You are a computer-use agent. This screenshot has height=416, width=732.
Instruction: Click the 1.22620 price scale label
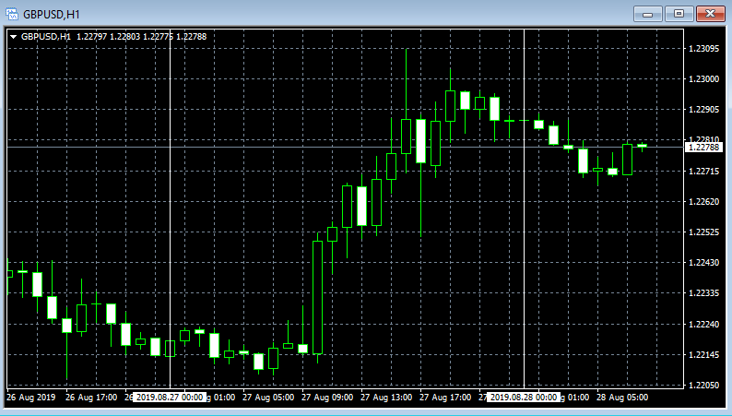(703, 202)
